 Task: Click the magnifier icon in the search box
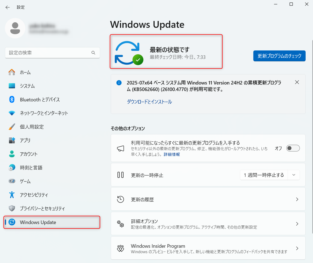[93, 53]
